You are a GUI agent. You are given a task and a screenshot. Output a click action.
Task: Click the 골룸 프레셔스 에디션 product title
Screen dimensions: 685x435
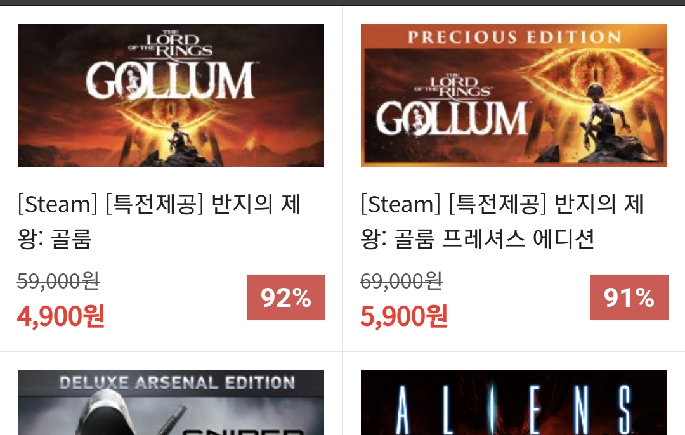tap(502, 221)
